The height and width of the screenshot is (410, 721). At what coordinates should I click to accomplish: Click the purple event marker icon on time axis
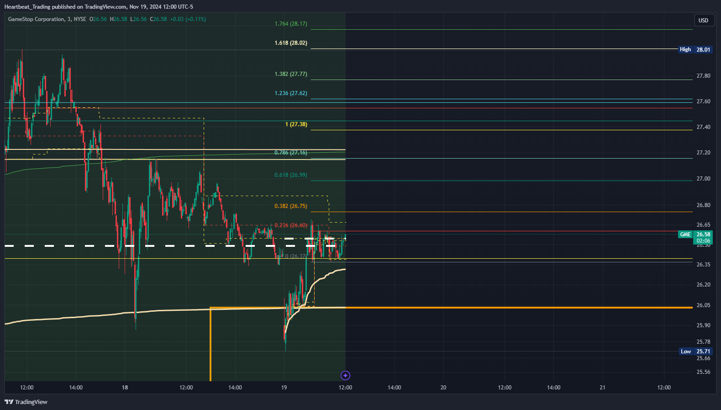click(345, 375)
